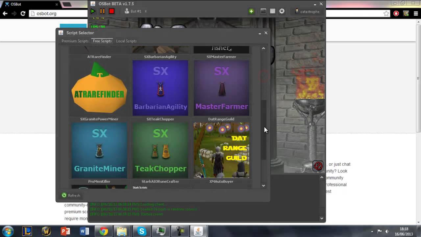Click the Java icon in the OSBot title bar
The width and height of the screenshot is (421, 237).
93,4
